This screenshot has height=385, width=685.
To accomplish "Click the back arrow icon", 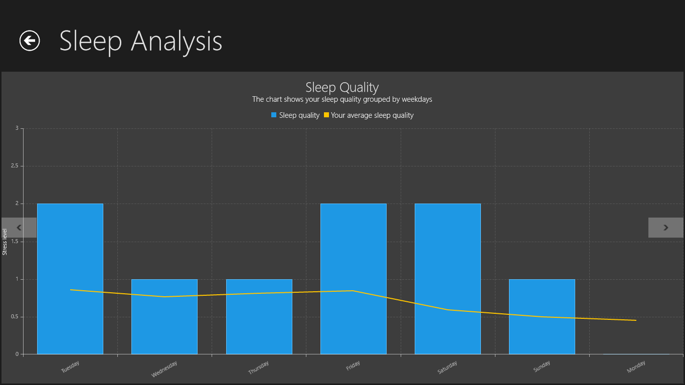I will tap(30, 41).
